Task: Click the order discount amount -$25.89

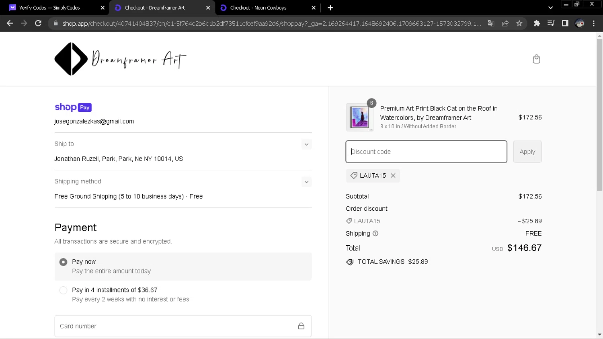Action: (x=529, y=221)
